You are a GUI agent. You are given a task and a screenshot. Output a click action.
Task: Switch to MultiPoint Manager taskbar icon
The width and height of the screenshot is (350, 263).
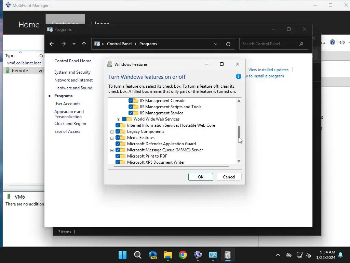click(198, 255)
